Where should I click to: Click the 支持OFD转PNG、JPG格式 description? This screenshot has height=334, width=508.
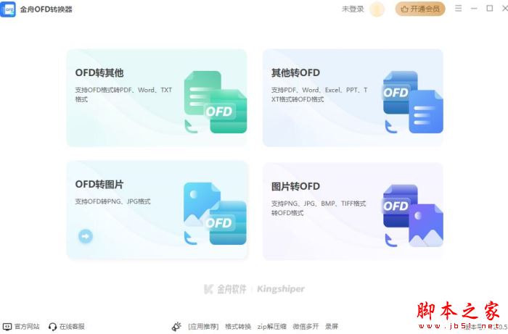coord(112,201)
